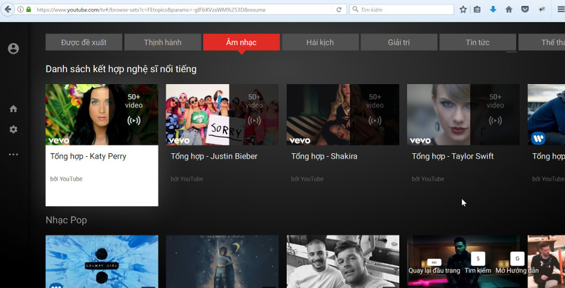Click bởi YouTube under Taylor Swift

pyautogui.click(x=428, y=179)
